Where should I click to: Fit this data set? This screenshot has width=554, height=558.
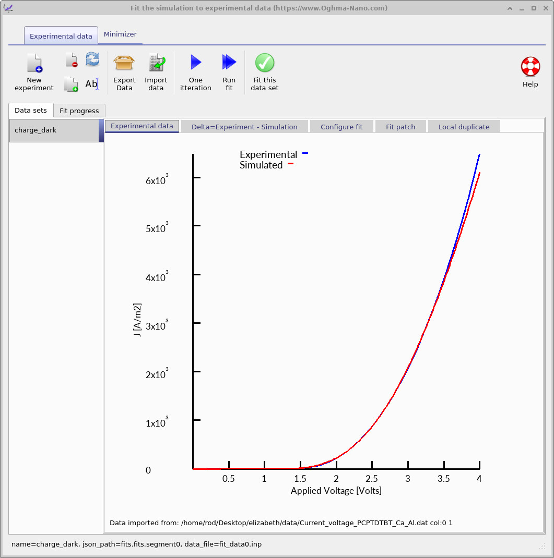[264, 72]
